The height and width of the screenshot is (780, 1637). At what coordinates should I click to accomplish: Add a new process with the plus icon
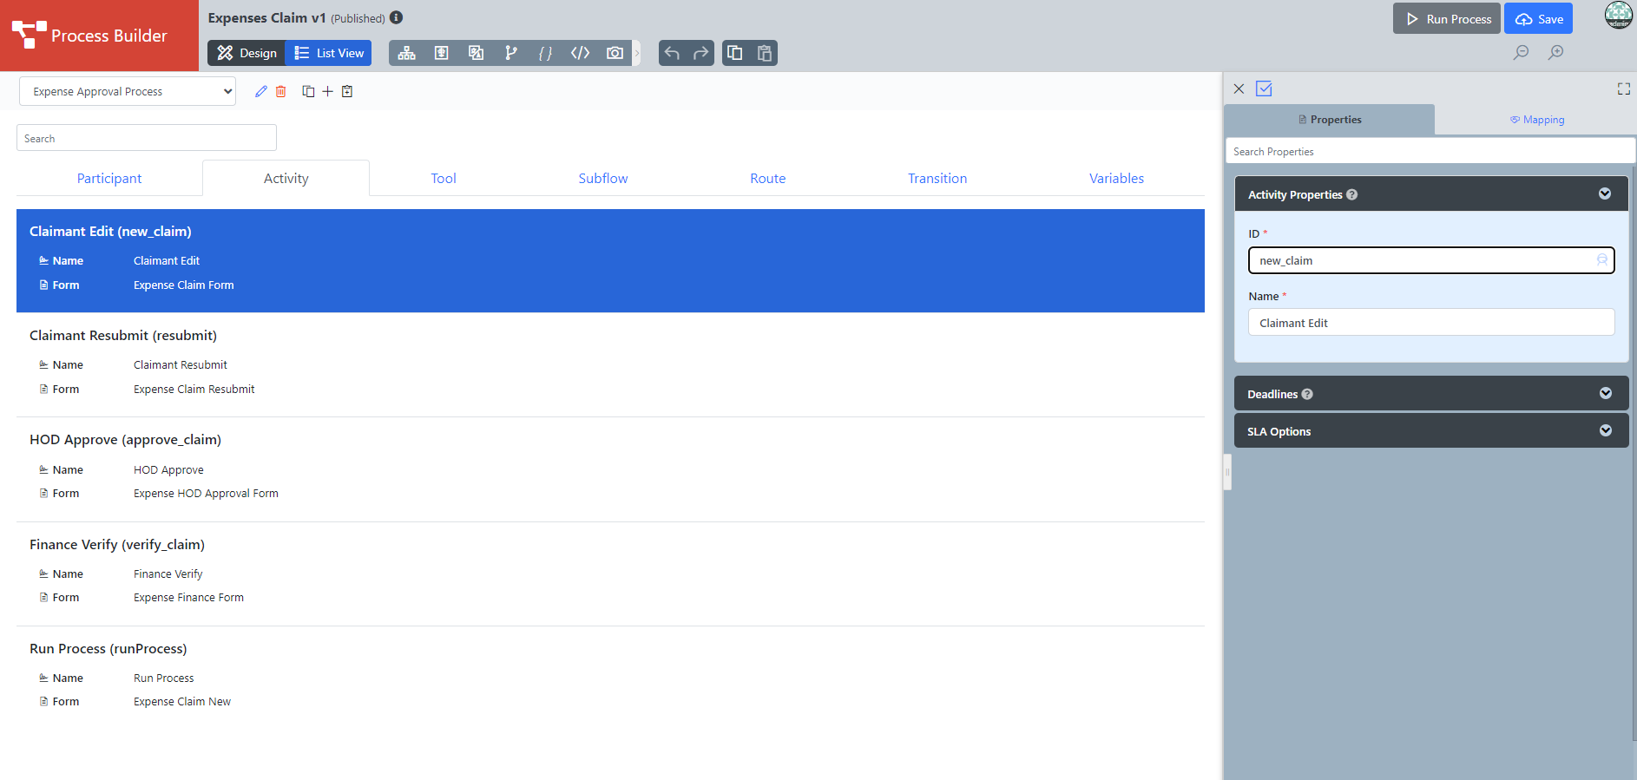tap(327, 91)
